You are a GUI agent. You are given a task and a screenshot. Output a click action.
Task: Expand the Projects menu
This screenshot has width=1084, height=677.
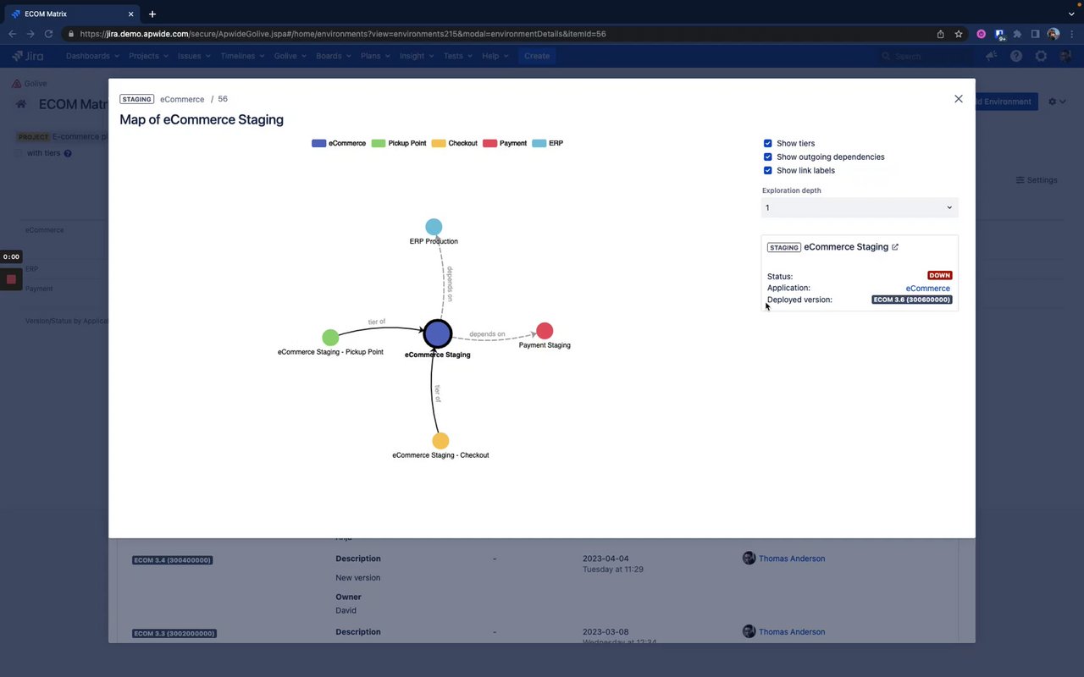coord(148,56)
